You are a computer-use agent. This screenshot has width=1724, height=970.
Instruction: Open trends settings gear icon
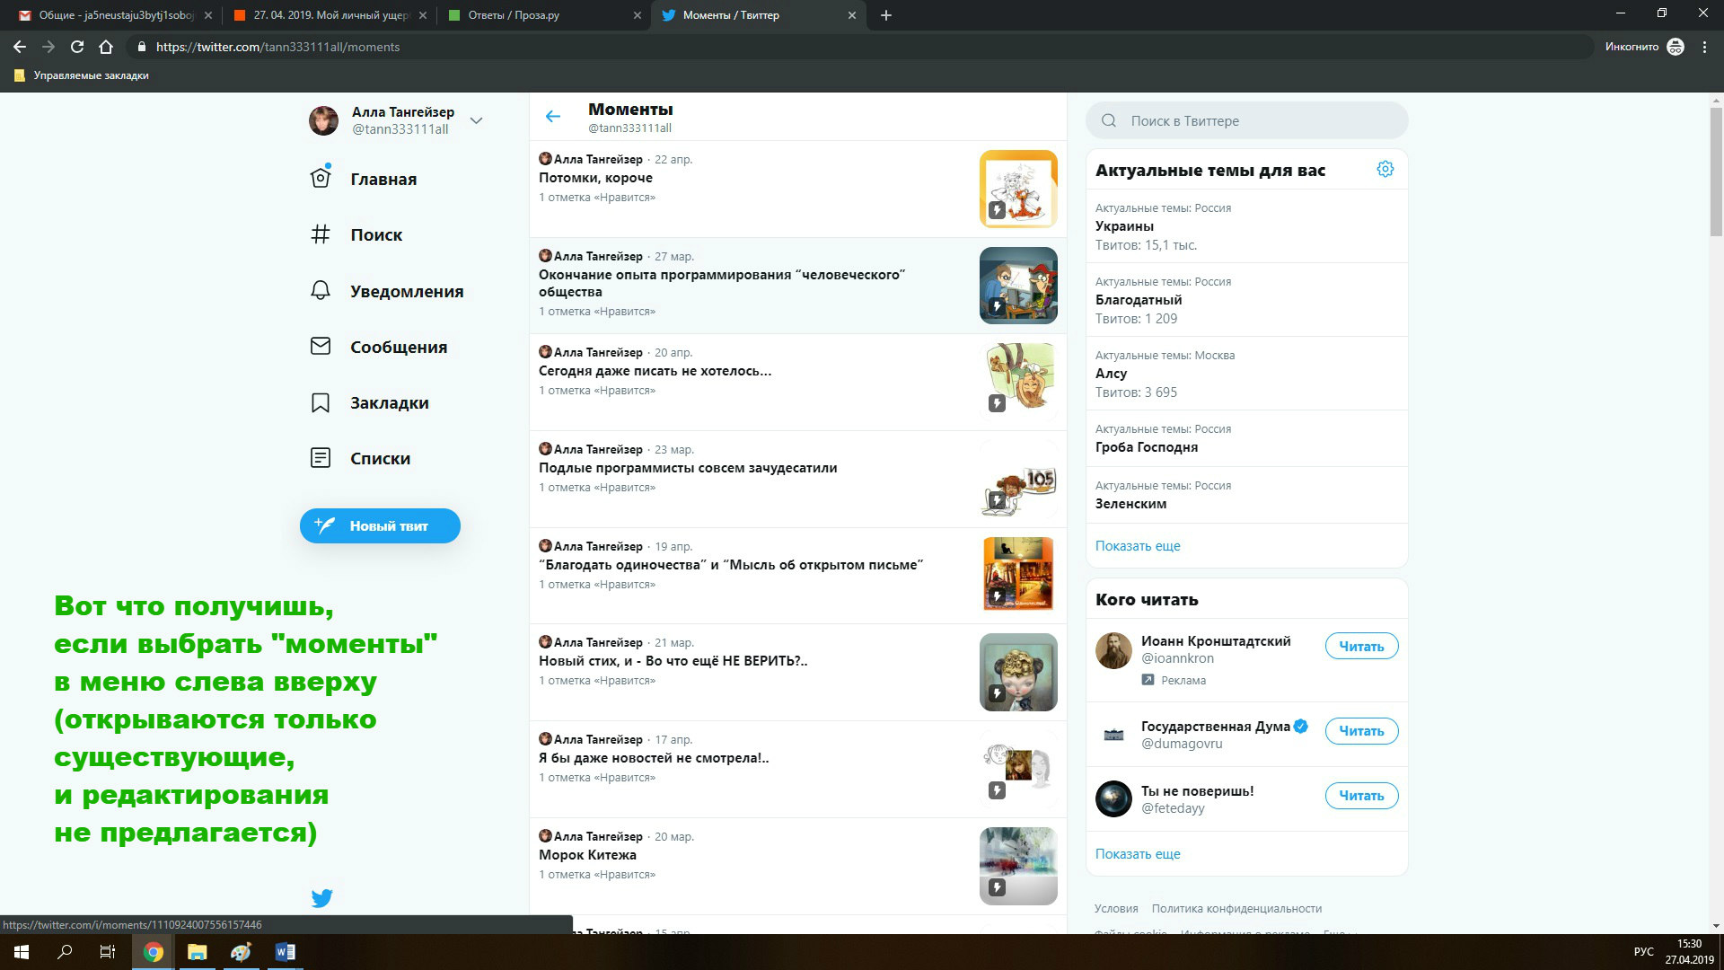1385,169
